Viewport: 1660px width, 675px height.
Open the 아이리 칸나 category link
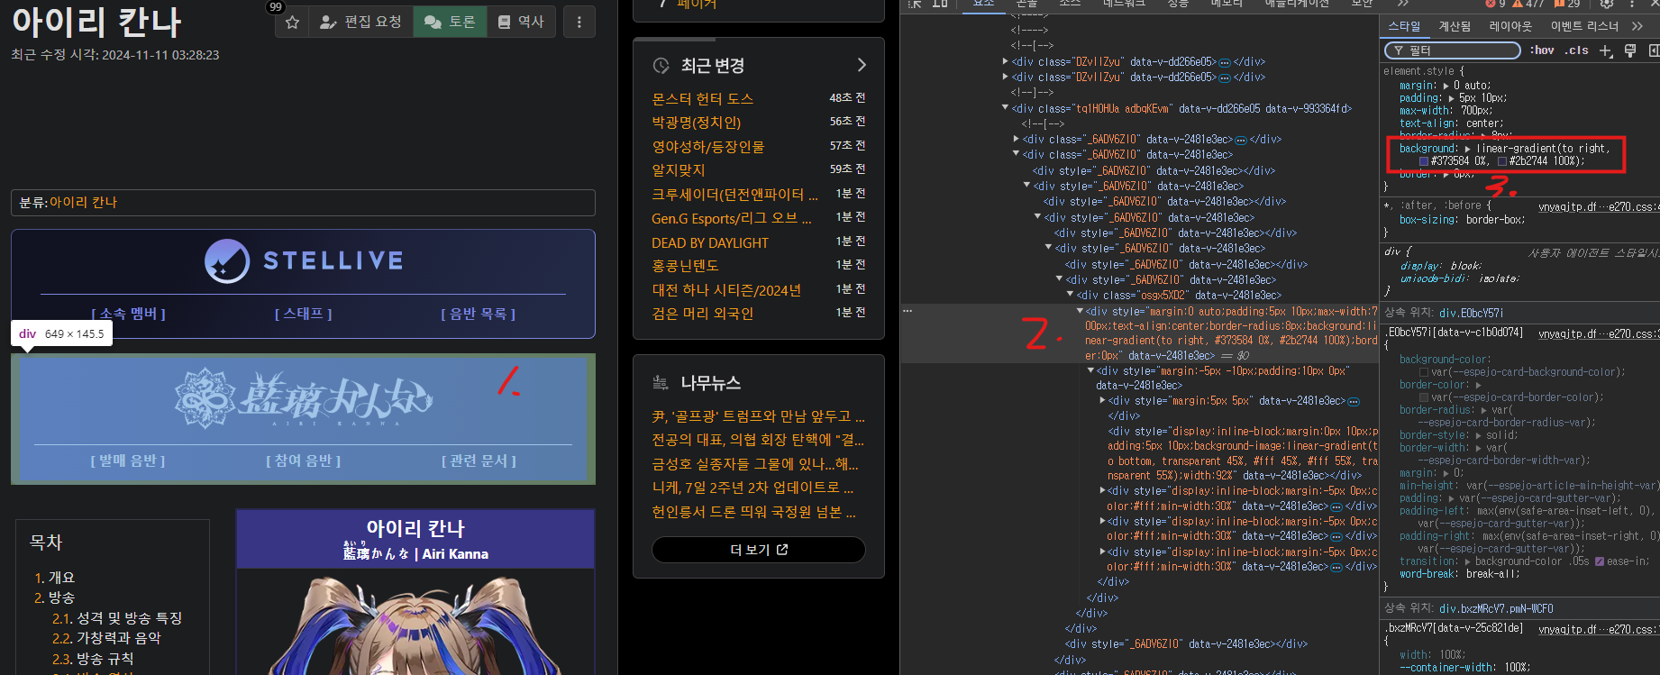pos(83,203)
